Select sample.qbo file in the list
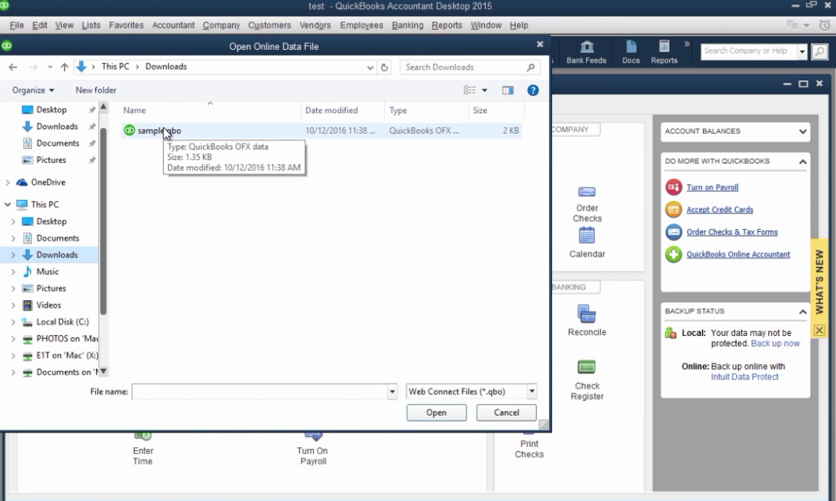 321,131
